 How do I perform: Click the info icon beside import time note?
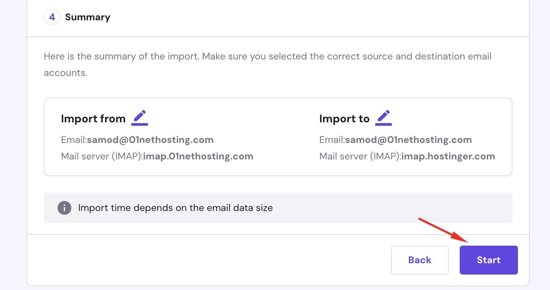pos(64,208)
